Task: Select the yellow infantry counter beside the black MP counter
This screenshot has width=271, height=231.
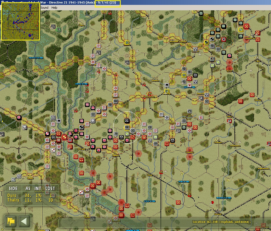Action: point(184,75)
